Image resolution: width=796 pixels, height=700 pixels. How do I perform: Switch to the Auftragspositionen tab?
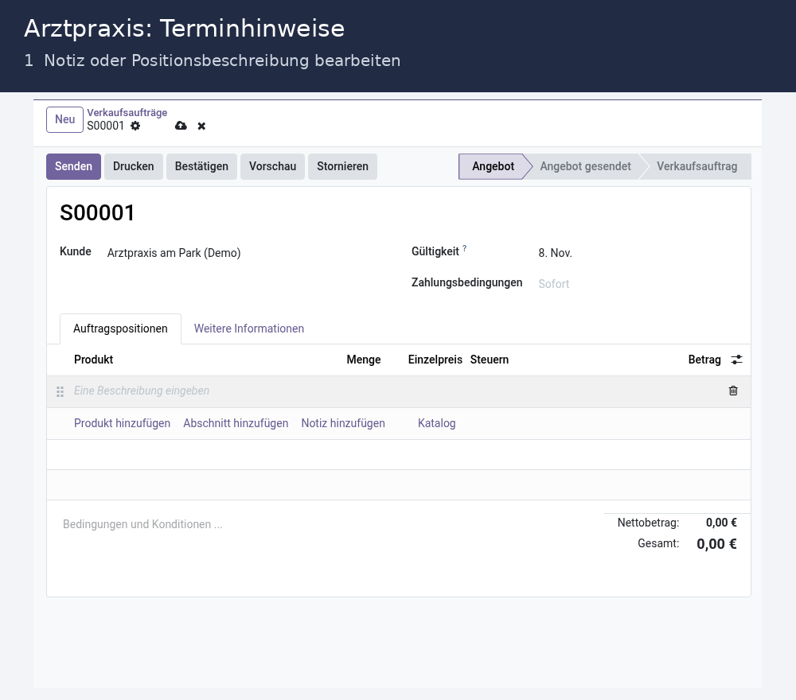click(120, 329)
